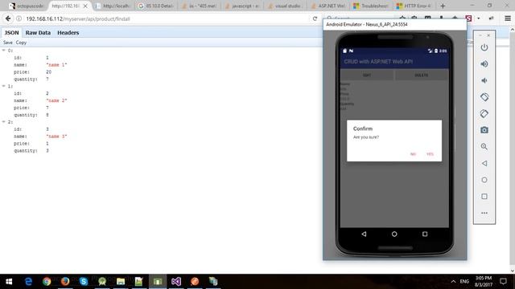Click Home circle in emulator side toolbar
The height and width of the screenshot is (289, 515).
click(x=484, y=180)
